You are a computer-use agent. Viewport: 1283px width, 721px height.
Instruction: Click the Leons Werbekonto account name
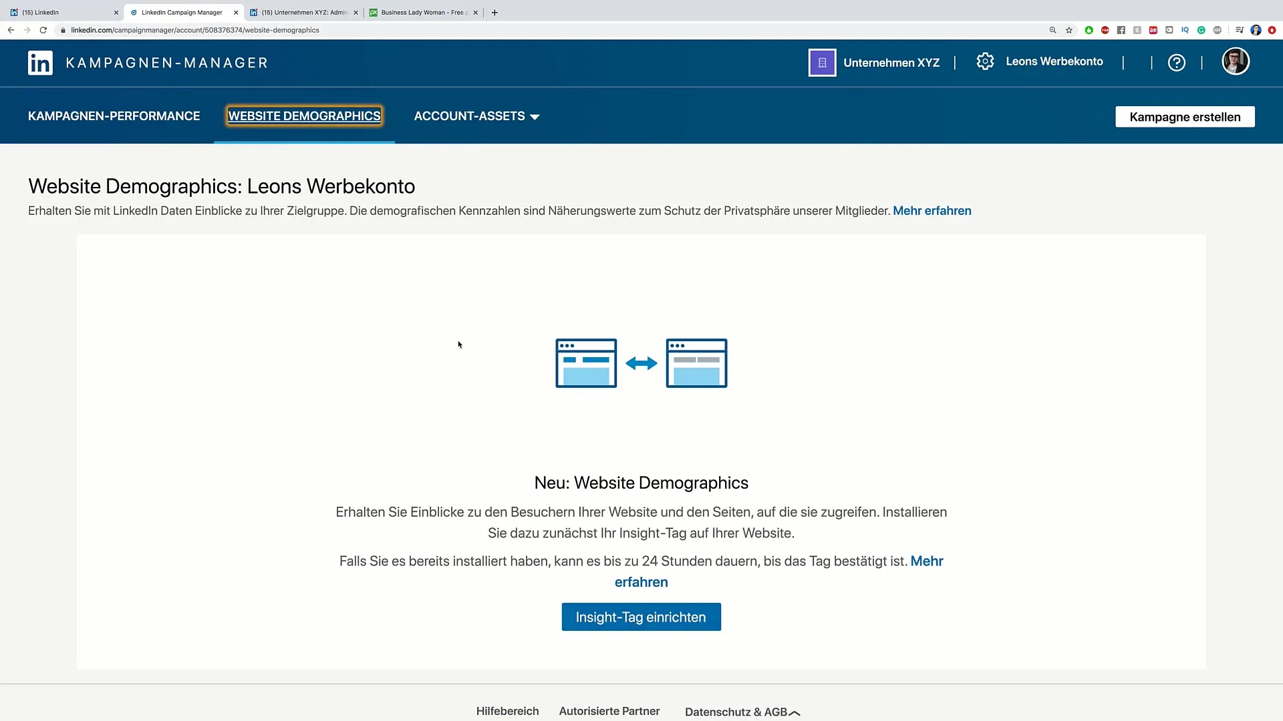[1054, 61]
